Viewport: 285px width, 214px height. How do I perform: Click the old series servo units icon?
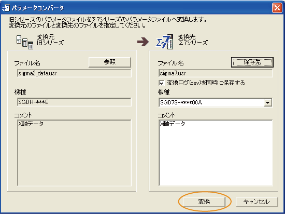[25, 42]
